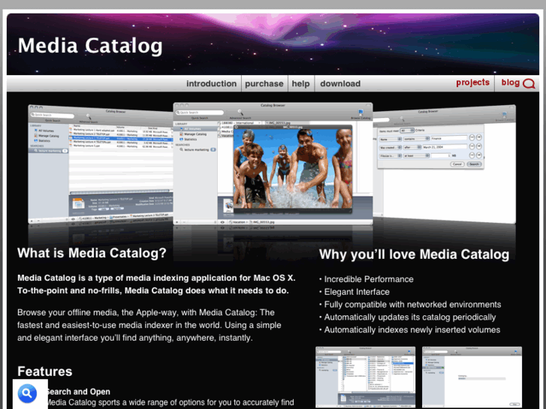Screen dimensions: 546x409
Task: Go to the download nav tab
Action: click(x=340, y=83)
